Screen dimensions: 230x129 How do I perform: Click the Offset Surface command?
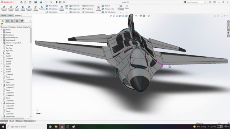coord(52,9)
